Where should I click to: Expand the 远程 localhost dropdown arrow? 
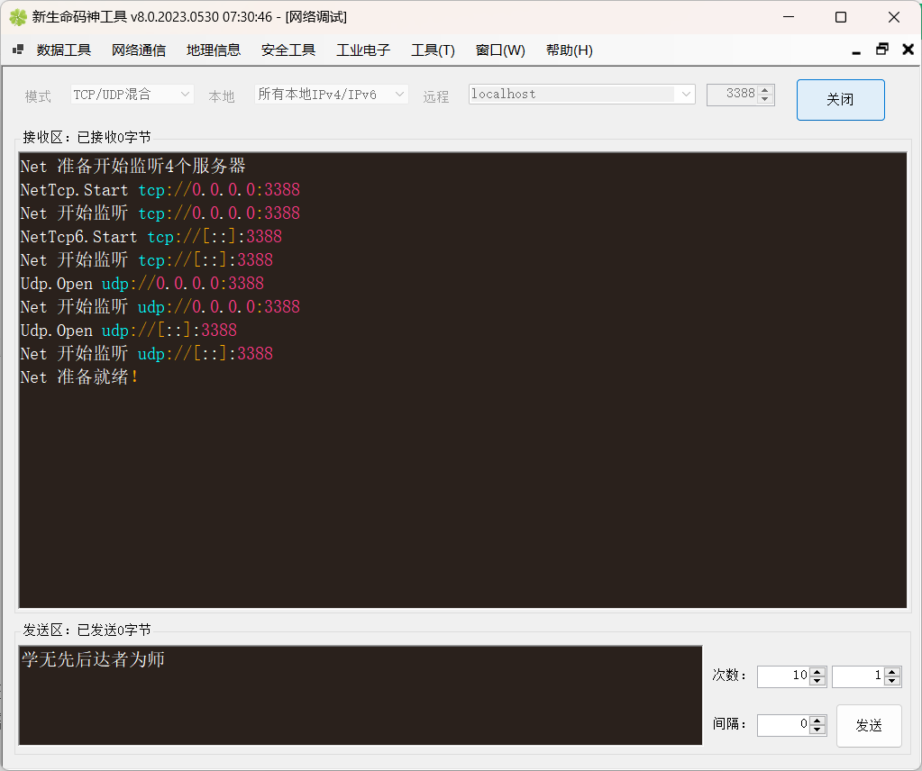click(x=686, y=95)
